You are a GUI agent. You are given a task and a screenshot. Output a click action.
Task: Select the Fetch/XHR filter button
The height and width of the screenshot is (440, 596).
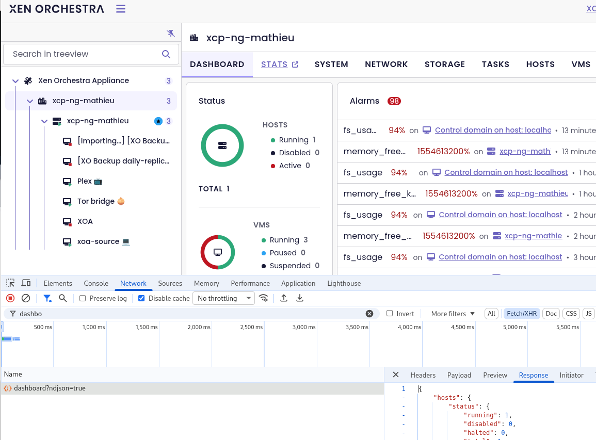[521, 314]
